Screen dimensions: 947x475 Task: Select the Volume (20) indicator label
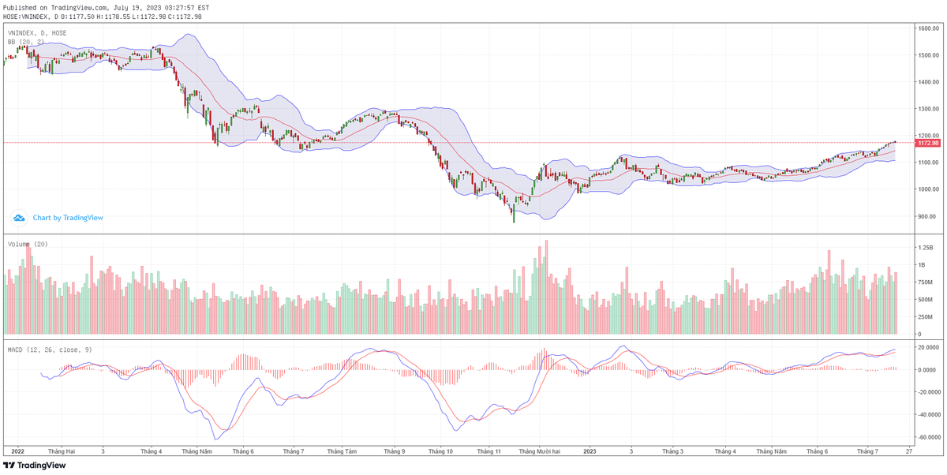point(28,245)
